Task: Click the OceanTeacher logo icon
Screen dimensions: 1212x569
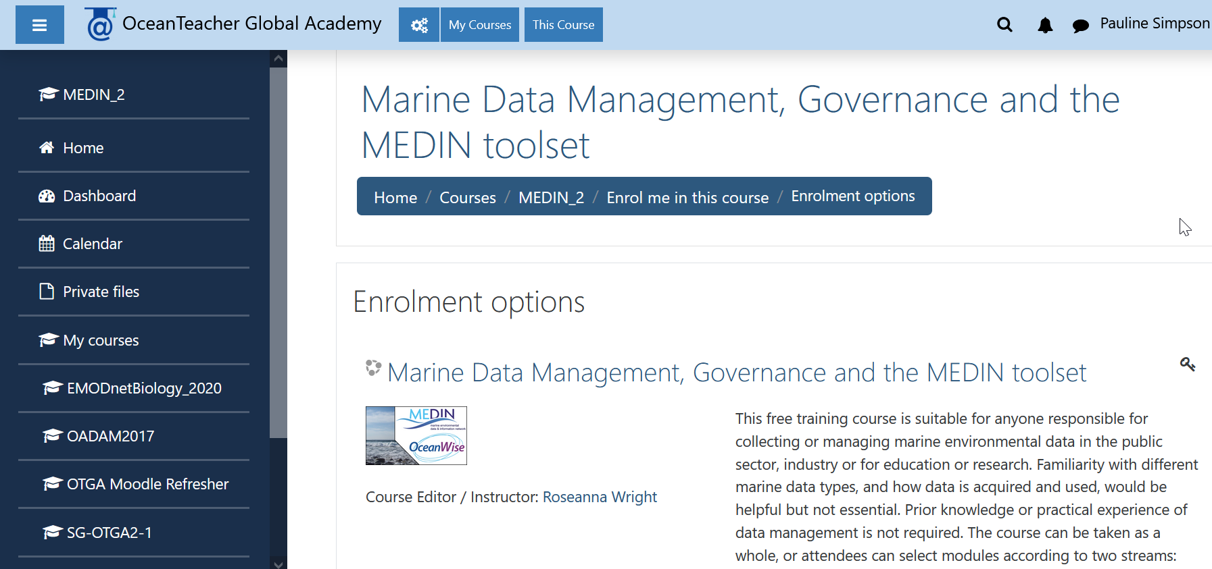Action: pyautogui.click(x=100, y=25)
